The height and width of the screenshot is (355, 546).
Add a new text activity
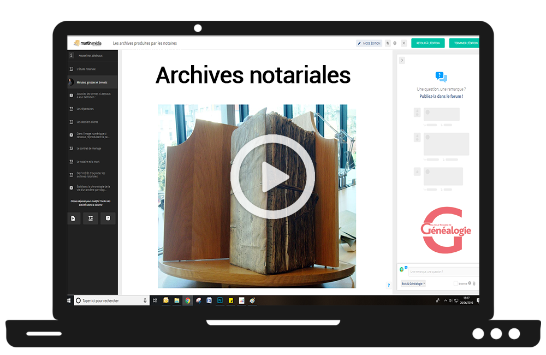coord(91,218)
